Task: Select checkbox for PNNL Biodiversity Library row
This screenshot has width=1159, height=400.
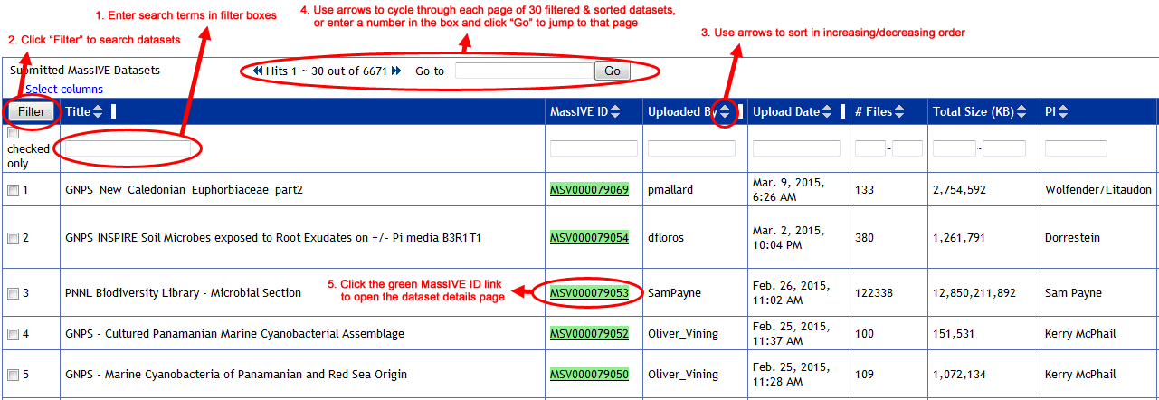Action: point(13,293)
